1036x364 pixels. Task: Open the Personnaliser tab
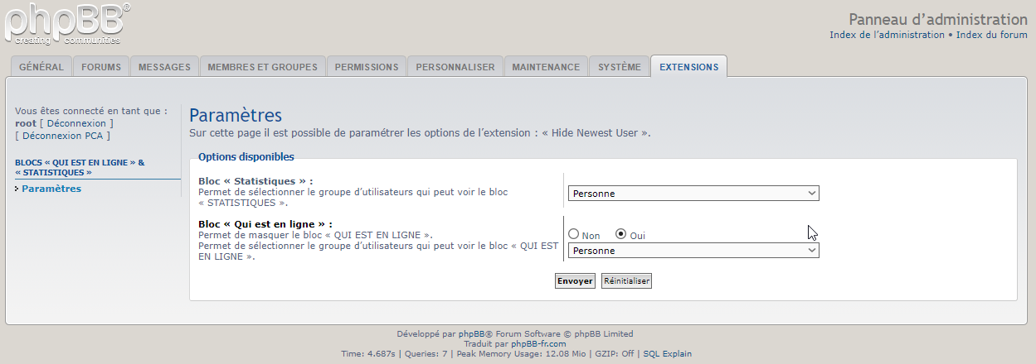point(455,67)
